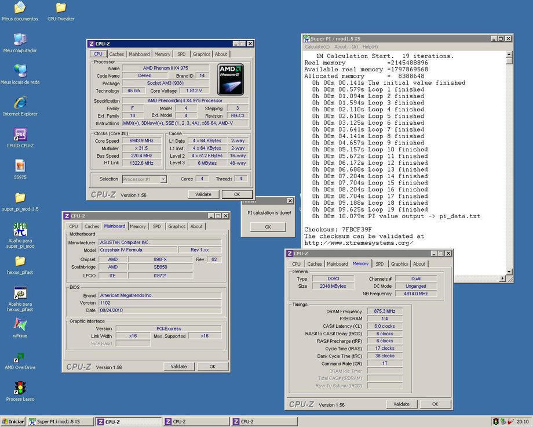
Task: Open the Help(H) menu in Super PI
Action: point(370,47)
